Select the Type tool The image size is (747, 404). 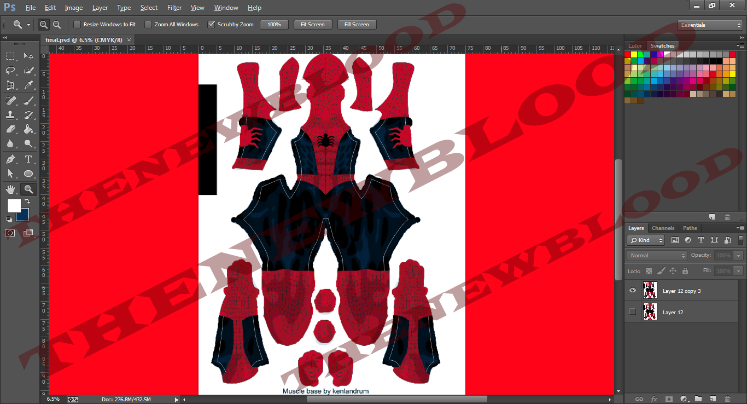[x=28, y=159]
